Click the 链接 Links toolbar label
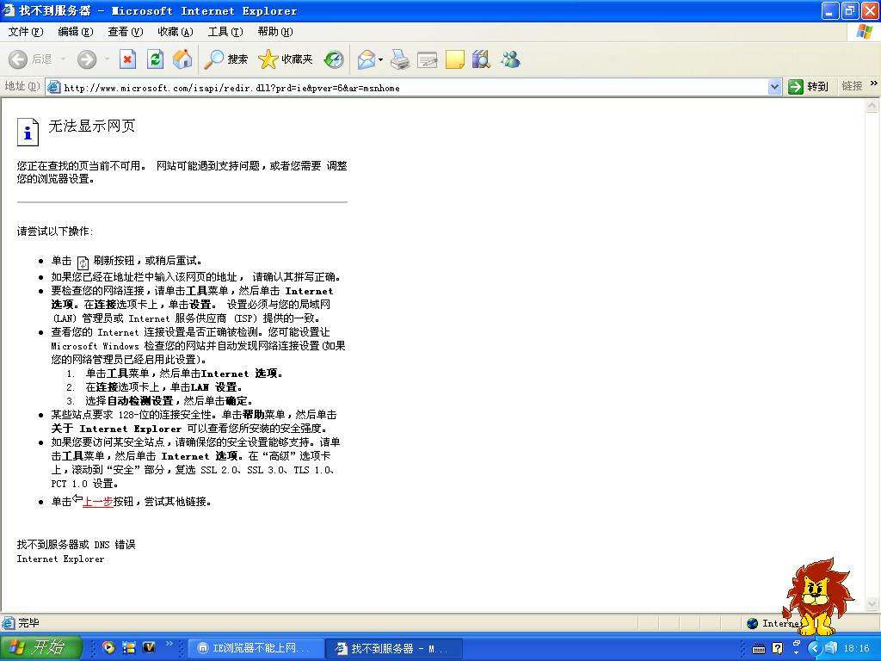 [x=852, y=86]
